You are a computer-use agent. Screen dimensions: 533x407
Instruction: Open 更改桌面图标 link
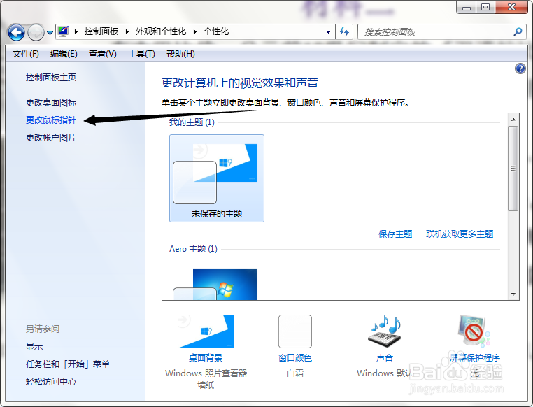click(x=51, y=102)
